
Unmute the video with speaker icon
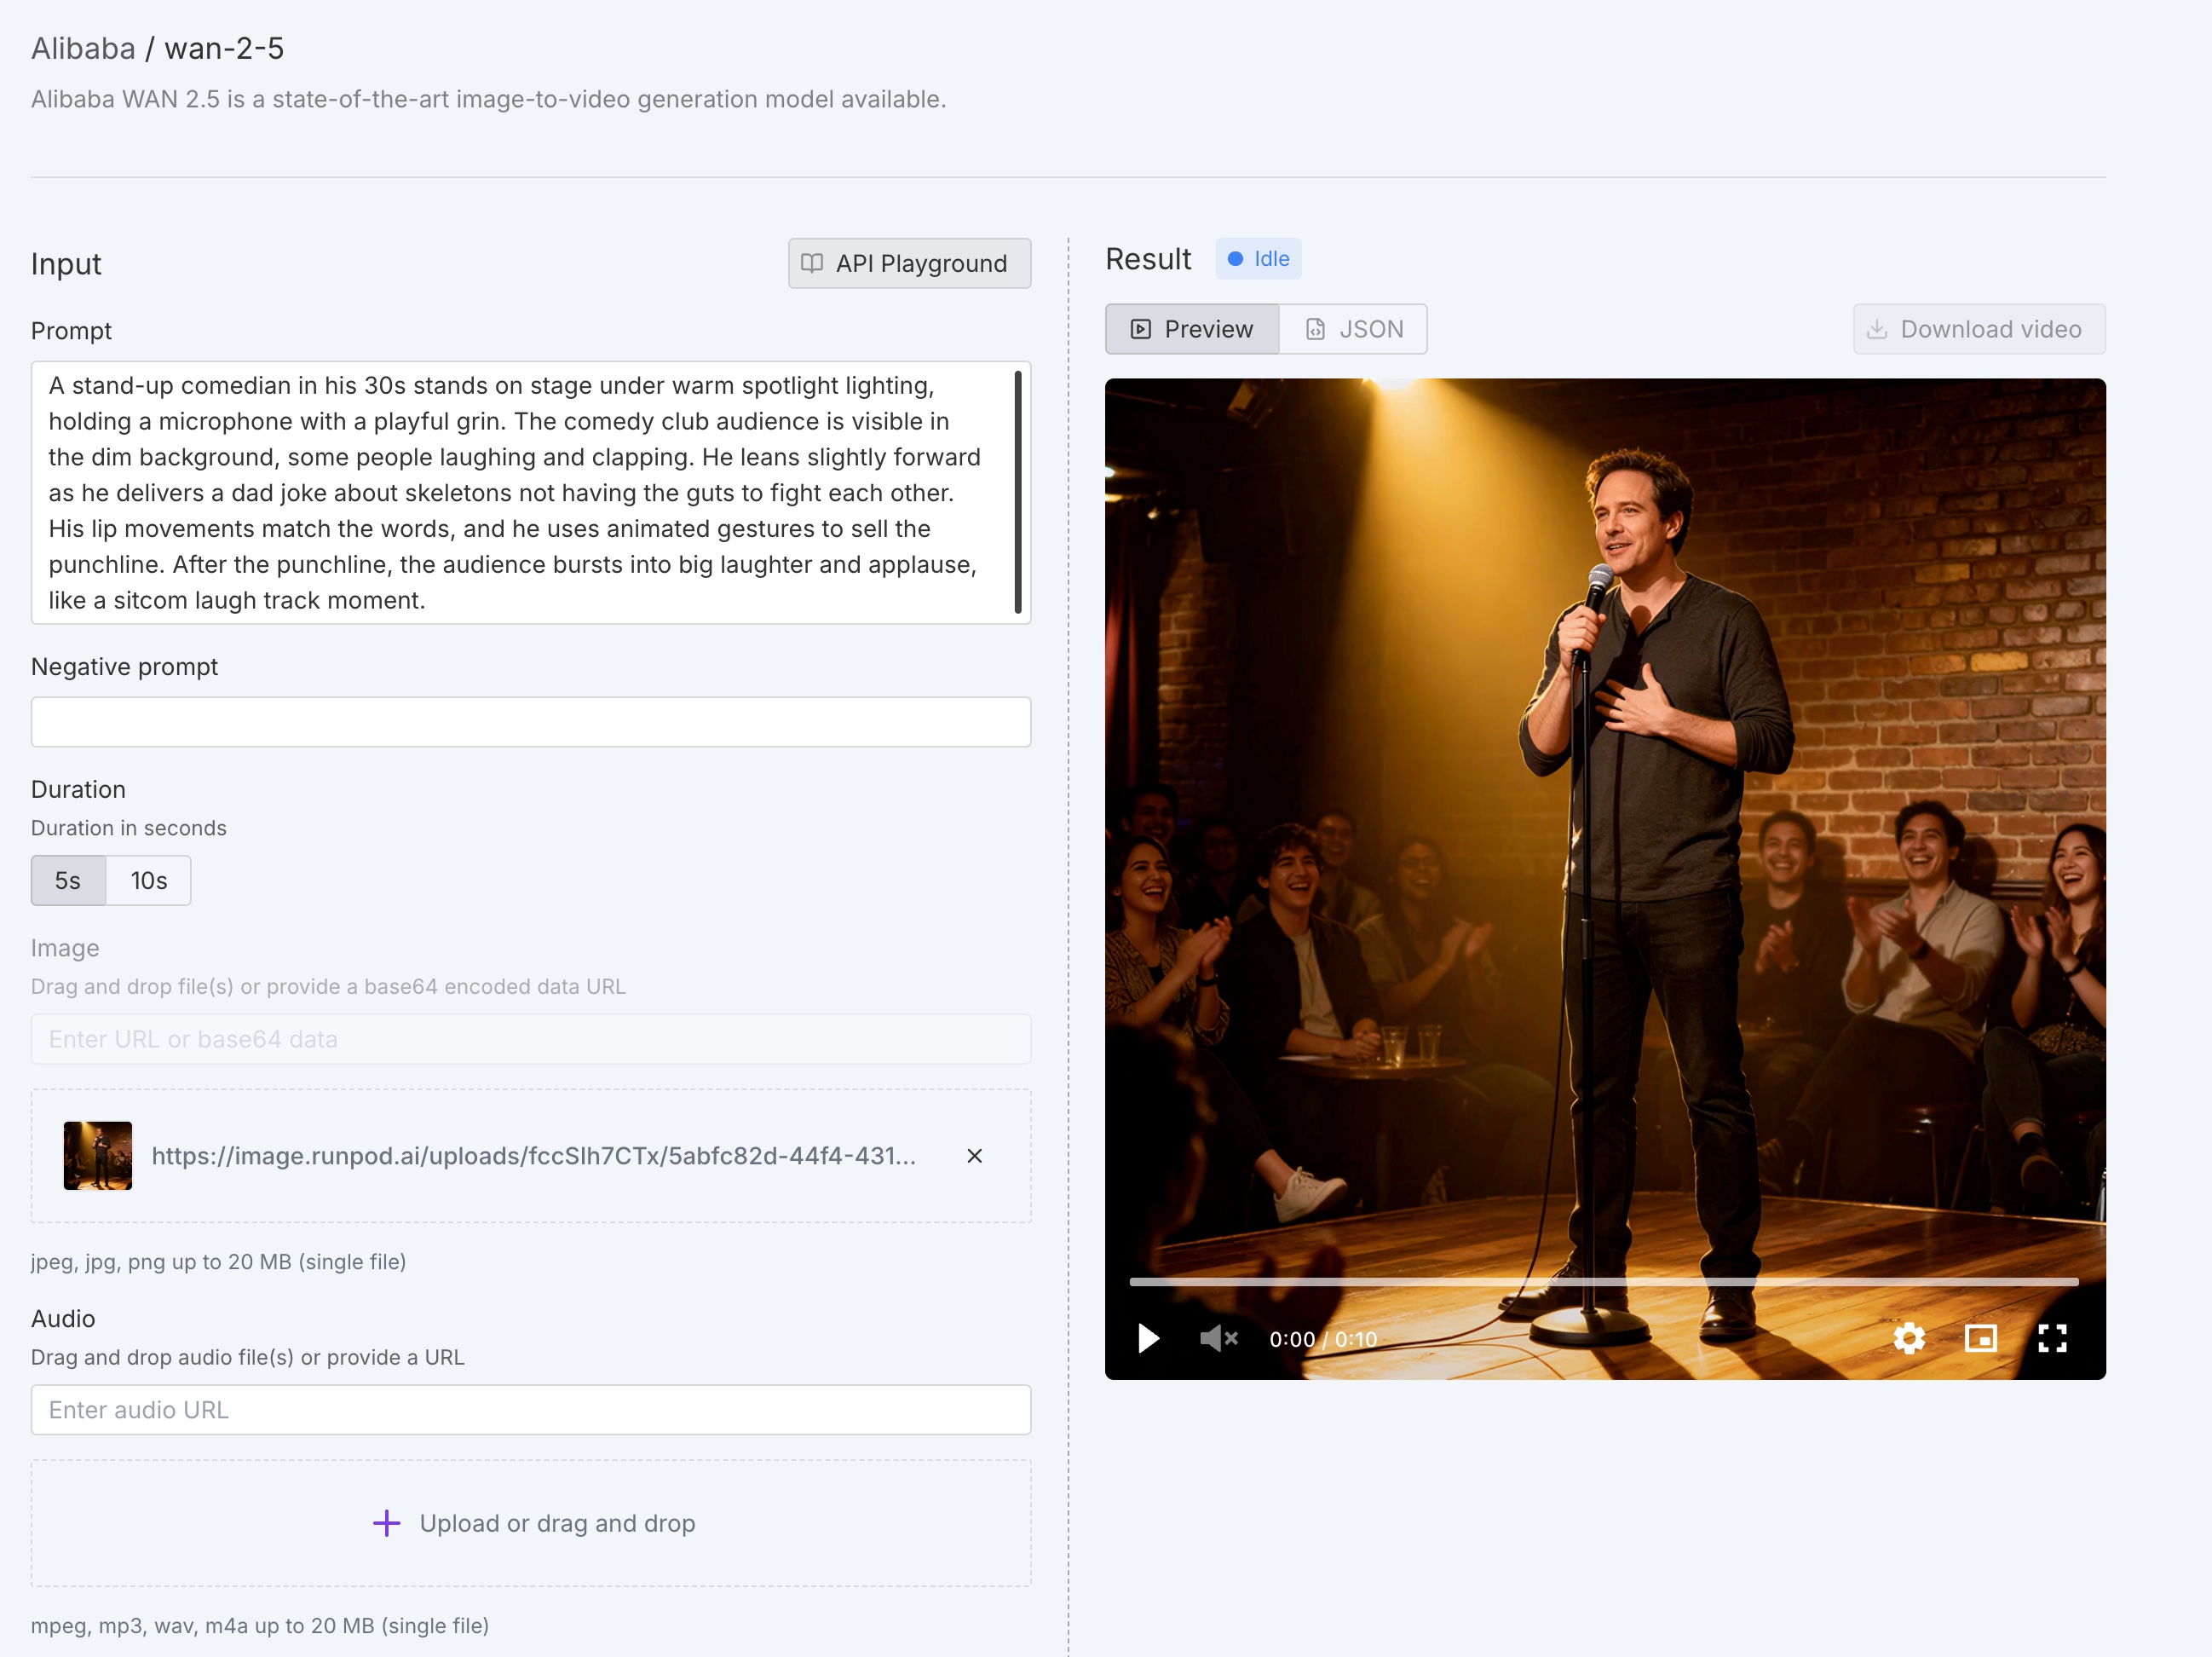tap(1217, 1338)
